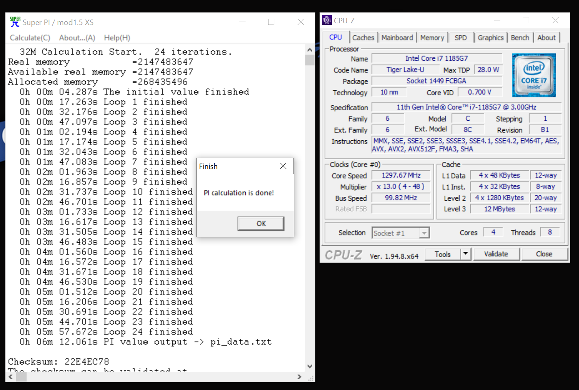Click the Close button in CPU-Z
The image size is (579, 390).
tap(544, 254)
